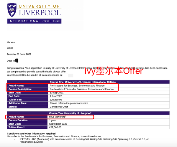Click the INTERNATIONAL COLLEGE banner
177x147 pixels.
pos(34,21)
